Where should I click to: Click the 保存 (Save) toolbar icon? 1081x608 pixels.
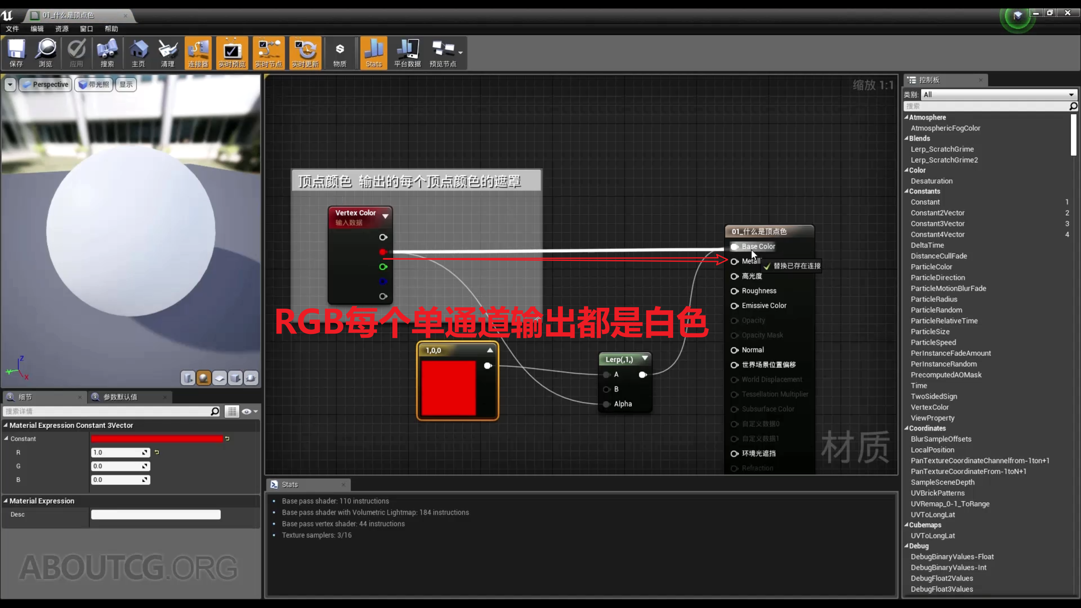(x=16, y=52)
